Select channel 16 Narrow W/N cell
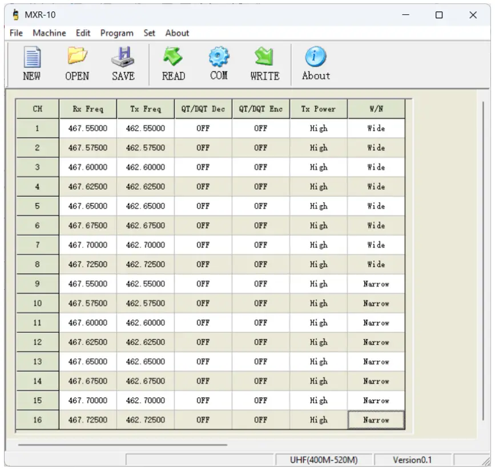Viewport: 495px width, 470px height. tap(376, 420)
